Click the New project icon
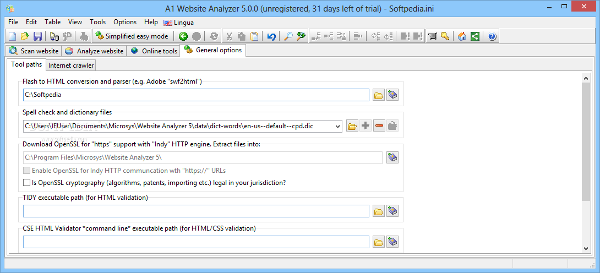The image size is (600, 273). pyautogui.click(x=13, y=36)
